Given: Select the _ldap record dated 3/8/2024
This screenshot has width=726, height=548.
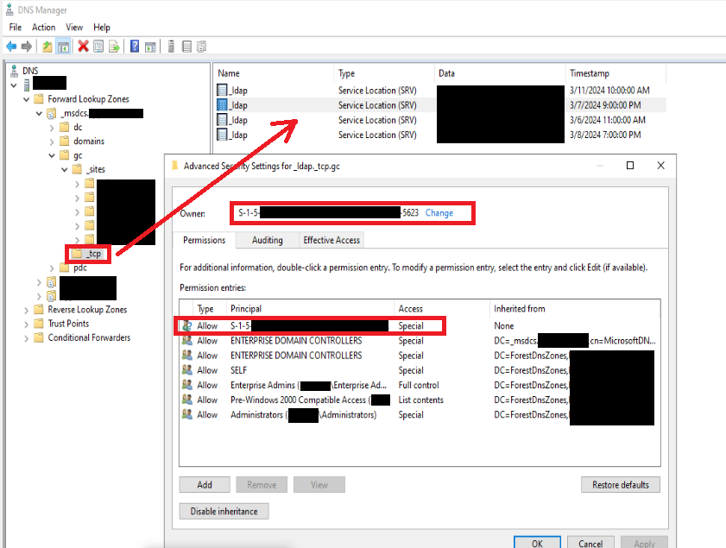Looking at the screenshot, I should click(x=441, y=135).
